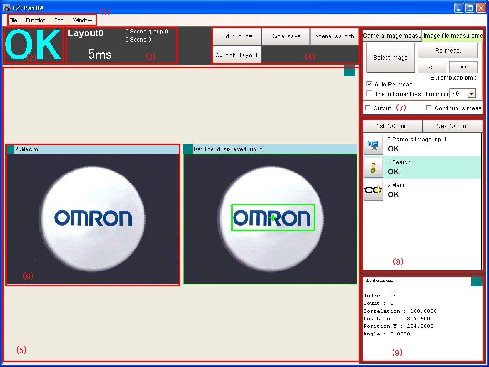Image resolution: width=489 pixels, height=367 pixels.
Task: Minimize the FZ-PanDA window
Action: pos(458,8)
